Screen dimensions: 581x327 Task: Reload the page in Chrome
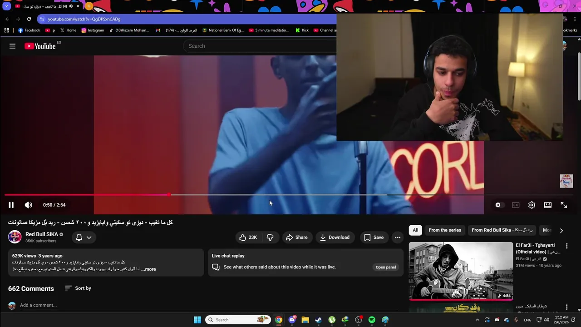point(29,19)
